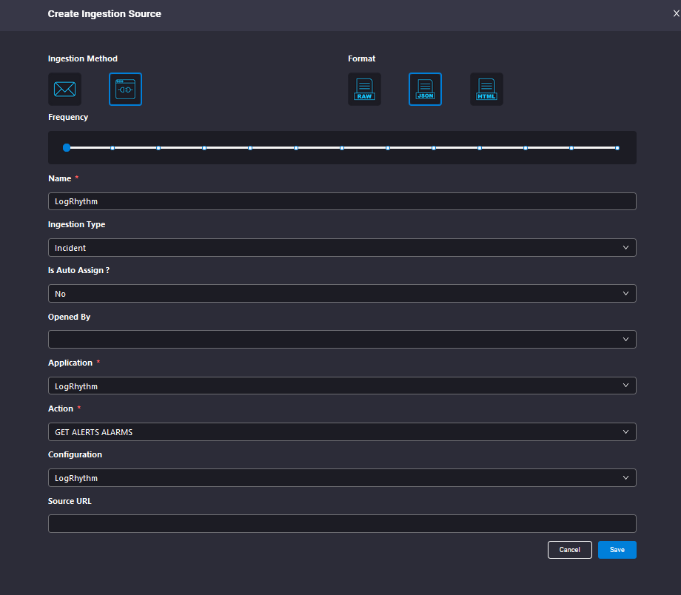
Task: Open the Configuration dropdown
Action: tap(342, 478)
